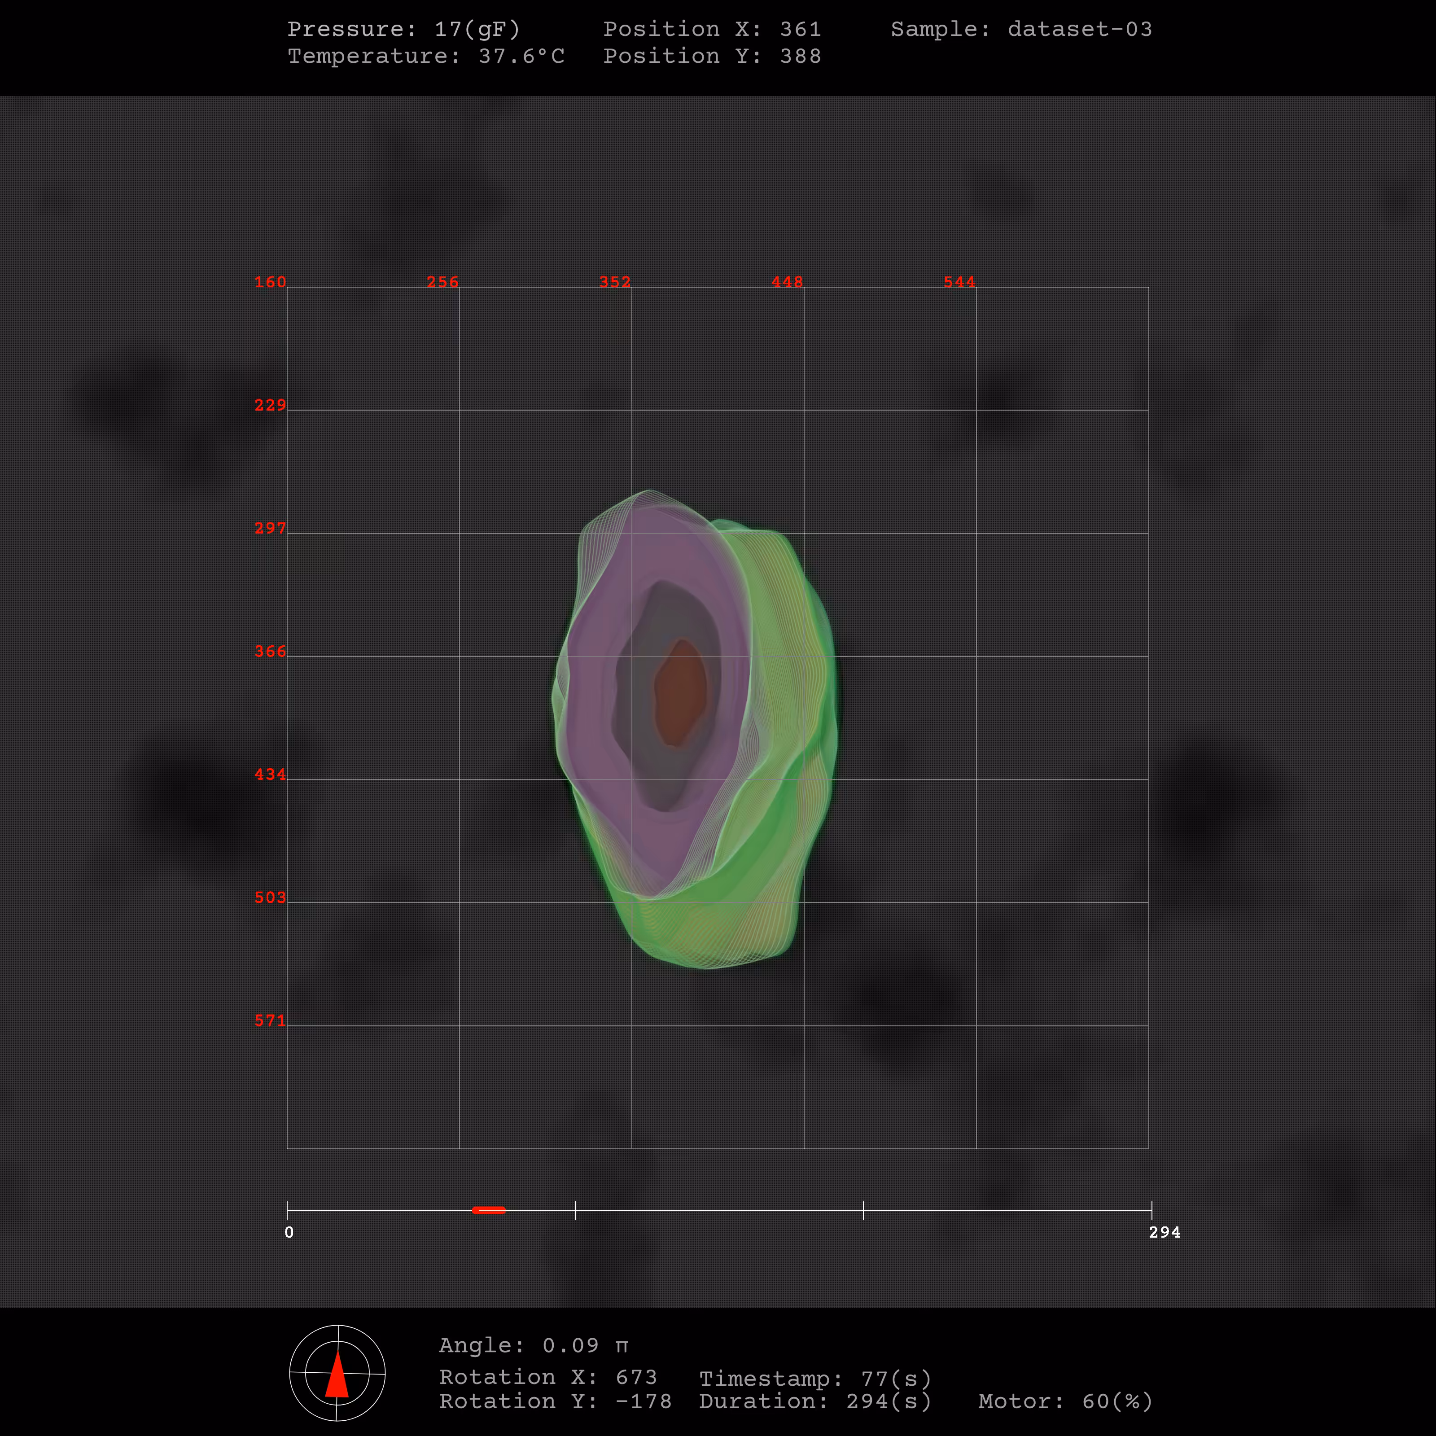
Task: Click the second tick mark on the timeline
Action: tap(575, 1210)
